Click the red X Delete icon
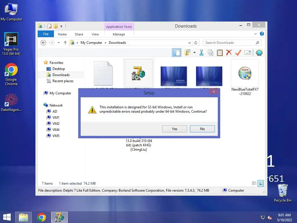The height and width of the screenshot is (223, 297). tap(229, 52)
